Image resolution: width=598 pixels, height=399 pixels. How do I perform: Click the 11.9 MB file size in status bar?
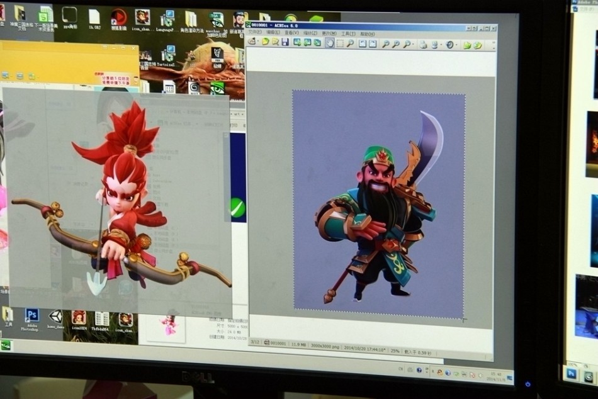[298, 344]
